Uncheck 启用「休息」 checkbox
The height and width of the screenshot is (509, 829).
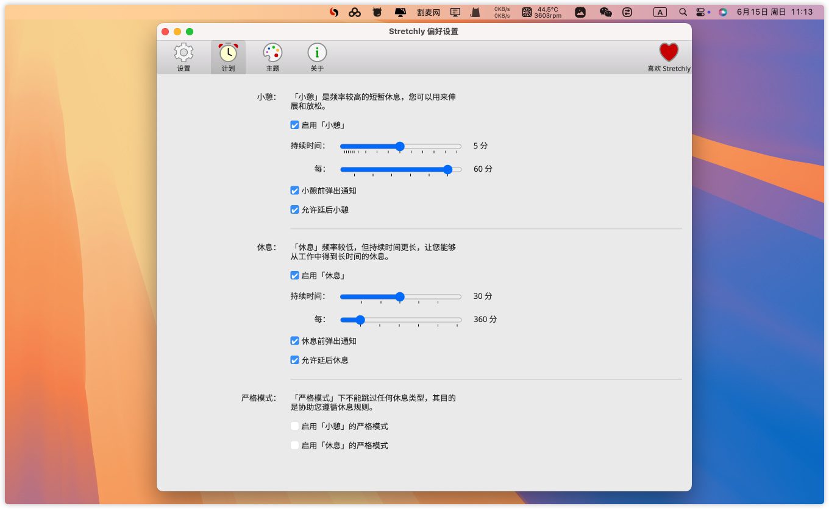pos(295,276)
